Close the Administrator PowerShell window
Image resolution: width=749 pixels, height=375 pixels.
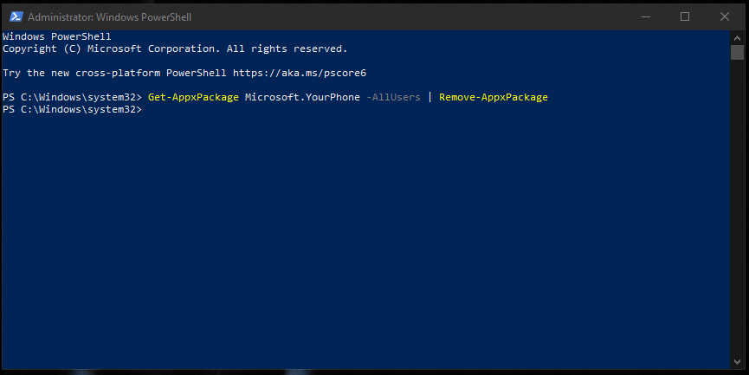coord(724,16)
